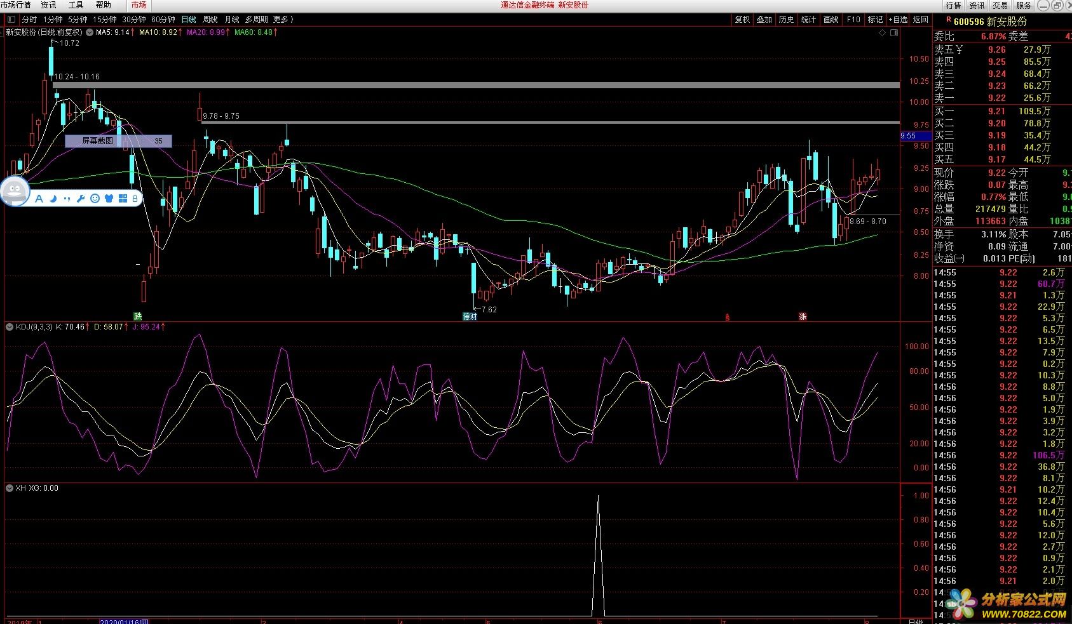Click the red R icon before 600596
The image size is (1072, 624).
point(948,20)
